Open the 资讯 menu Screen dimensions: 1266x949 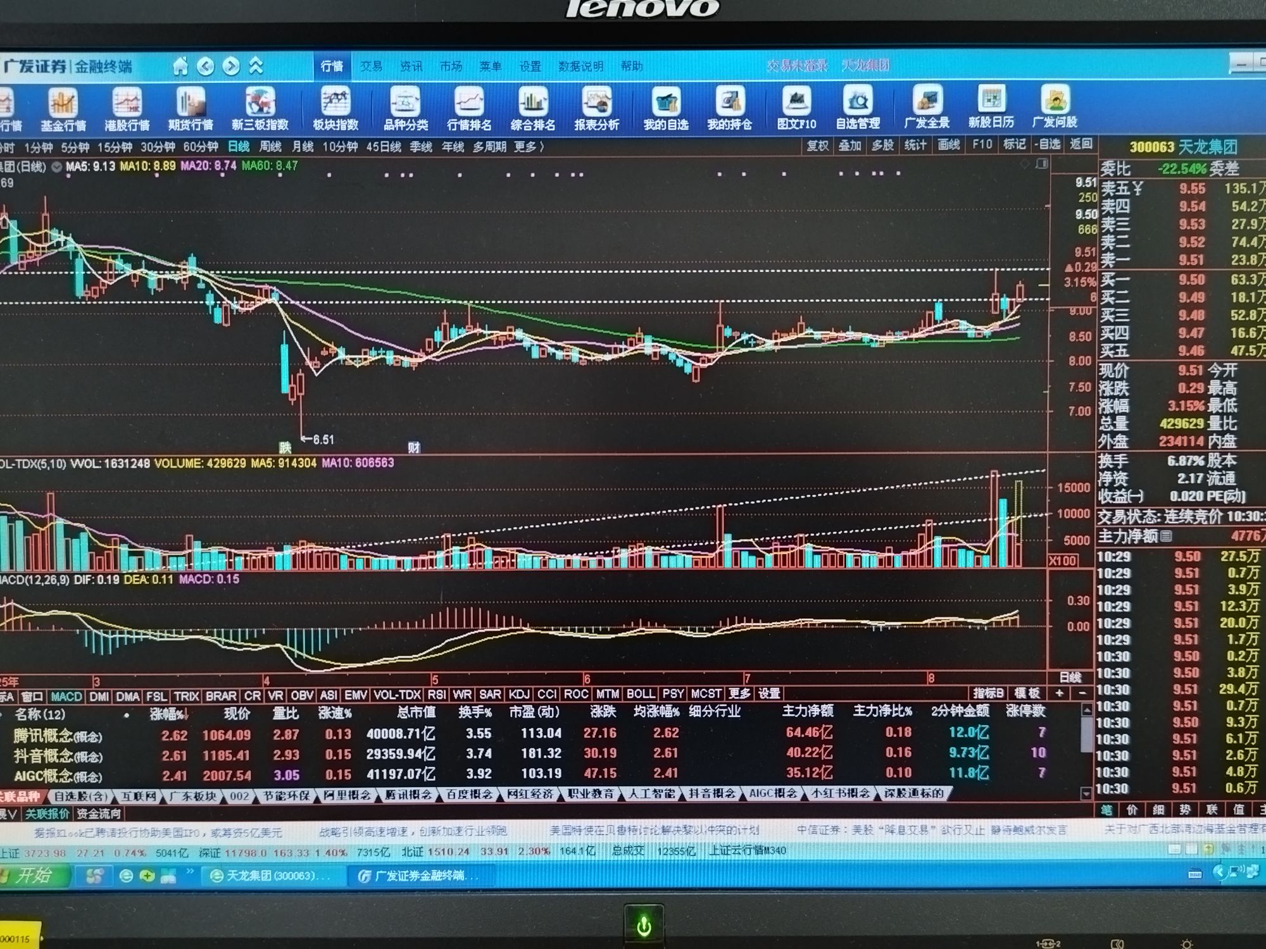411,66
